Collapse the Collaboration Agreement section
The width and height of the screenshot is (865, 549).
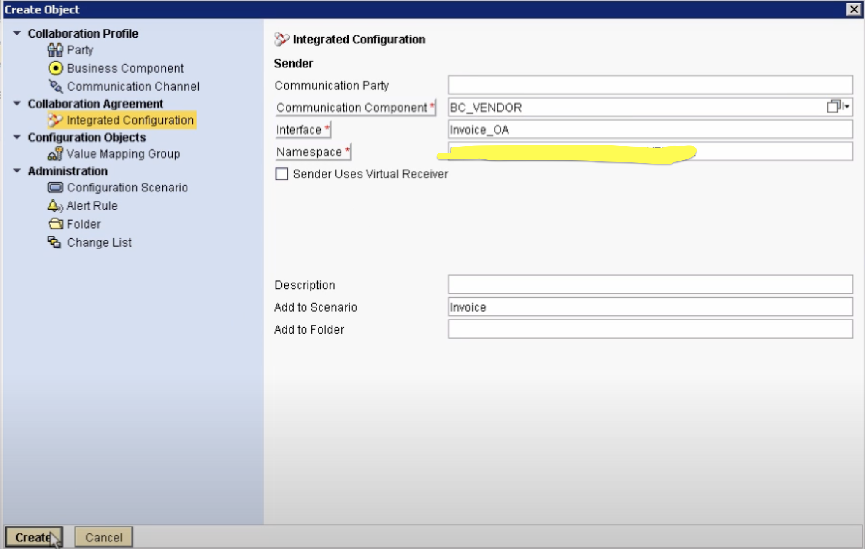click(17, 104)
